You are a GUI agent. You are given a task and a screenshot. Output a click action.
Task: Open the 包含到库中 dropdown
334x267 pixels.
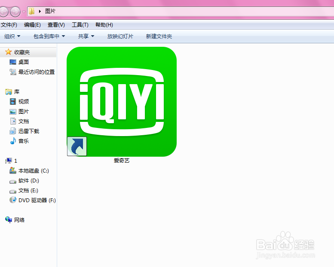coord(49,36)
